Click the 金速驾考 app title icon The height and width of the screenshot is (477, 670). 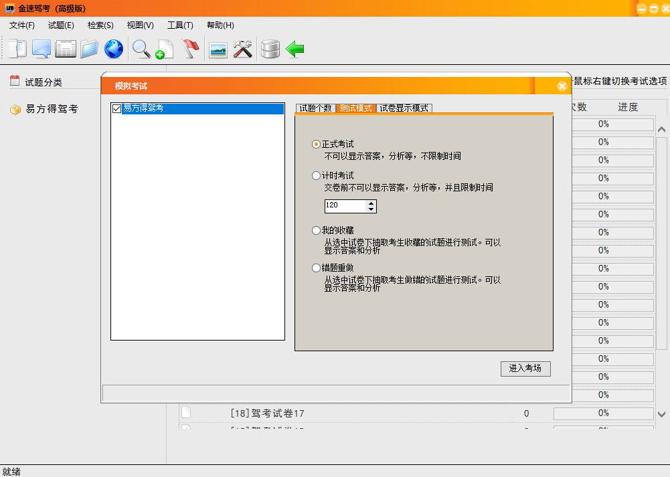pyautogui.click(x=9, y=8)
